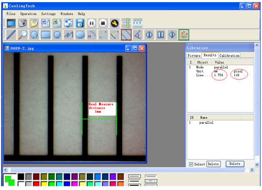Open the live video preview window icon

[x=12, y=23]
